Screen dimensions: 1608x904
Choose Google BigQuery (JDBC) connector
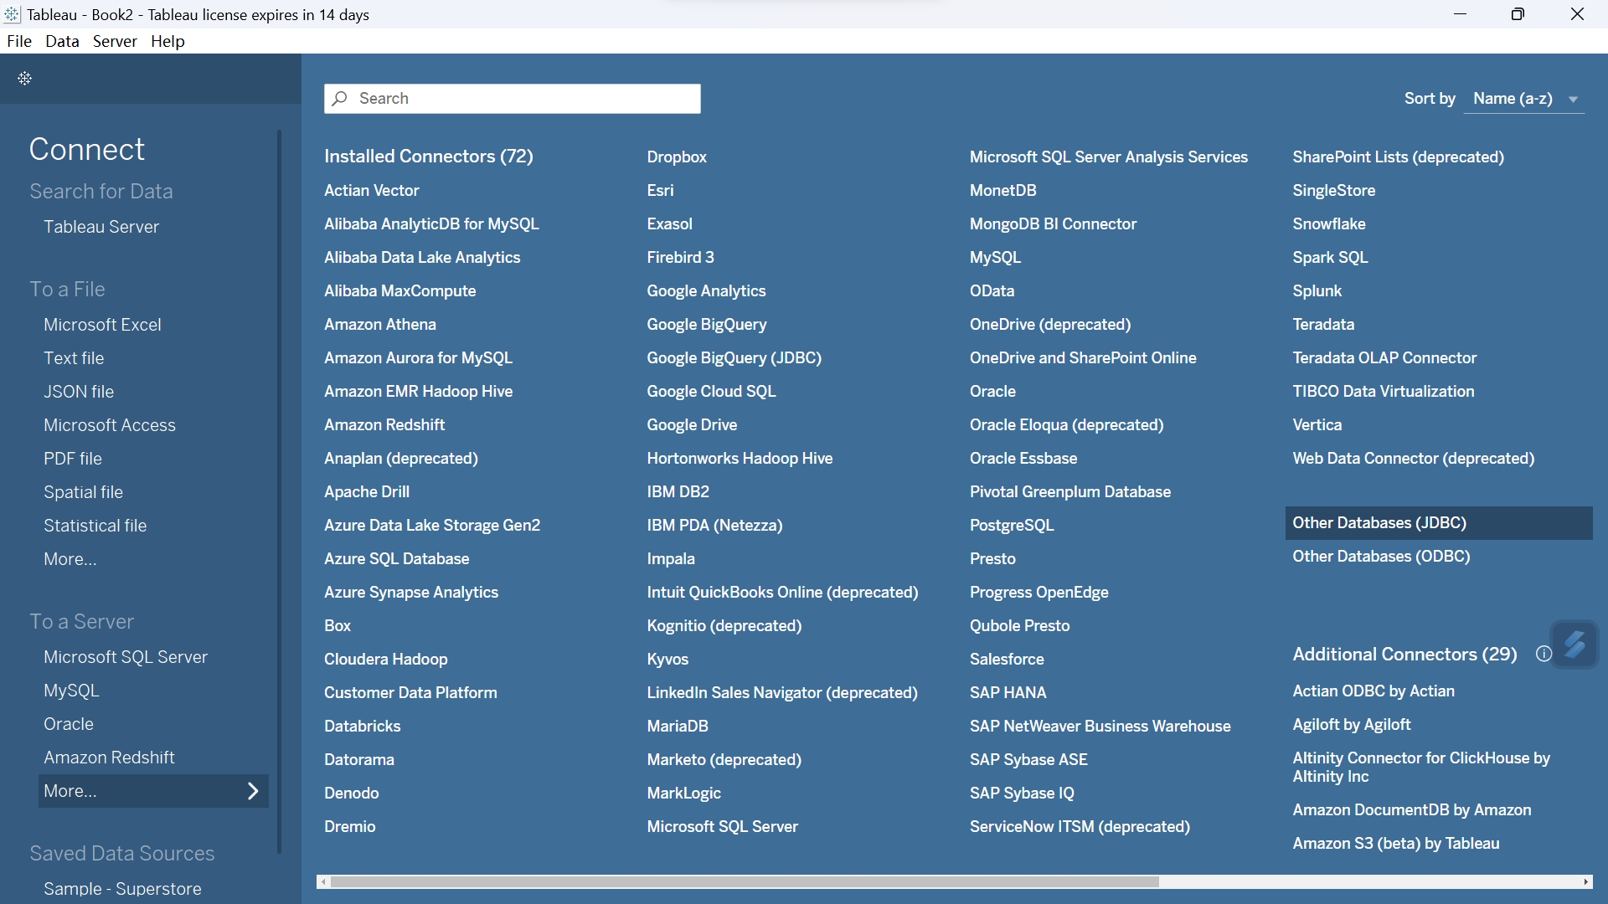click(x=734, y=358)
